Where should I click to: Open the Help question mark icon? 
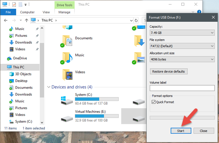(199, 12)
